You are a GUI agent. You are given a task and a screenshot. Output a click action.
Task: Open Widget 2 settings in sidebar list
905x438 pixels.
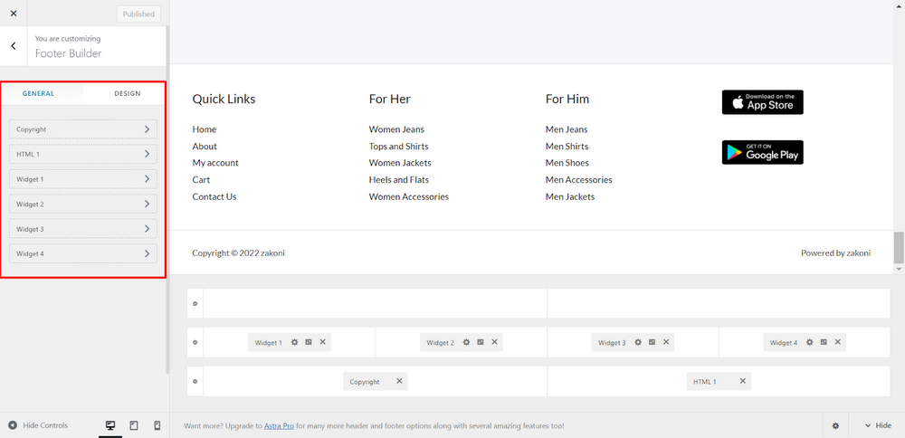coord(83,205)
